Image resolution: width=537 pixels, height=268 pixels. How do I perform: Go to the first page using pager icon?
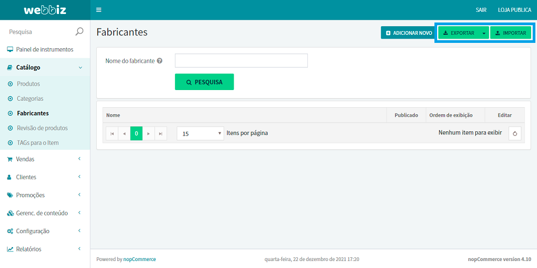click(112, 133)
